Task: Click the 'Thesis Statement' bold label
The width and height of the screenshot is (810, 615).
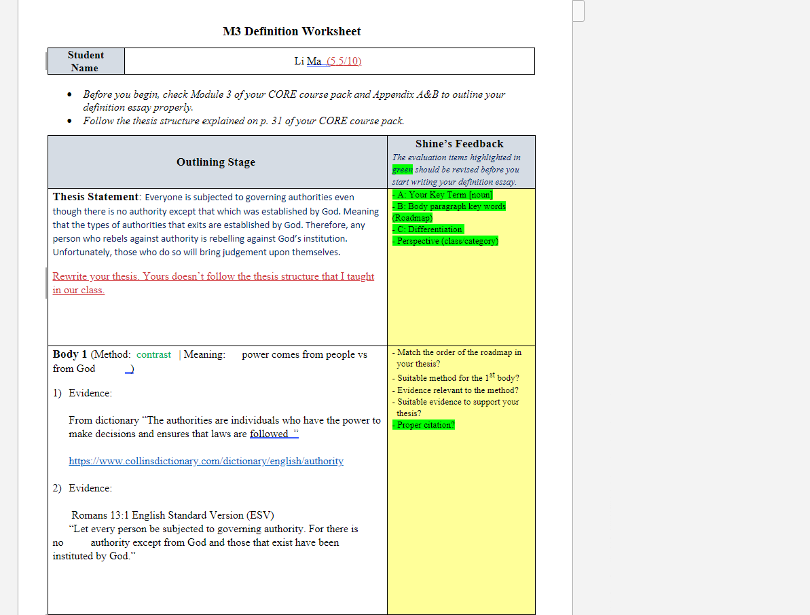Action: coord(96,197)
